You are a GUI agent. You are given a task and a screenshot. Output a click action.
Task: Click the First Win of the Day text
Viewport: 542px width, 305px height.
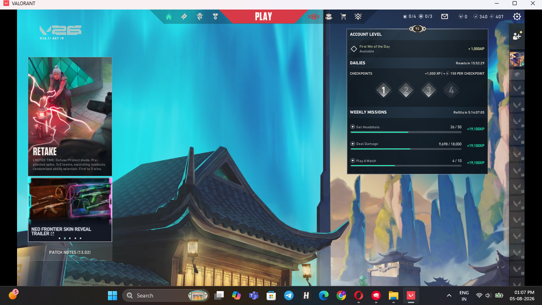(375, 46)
